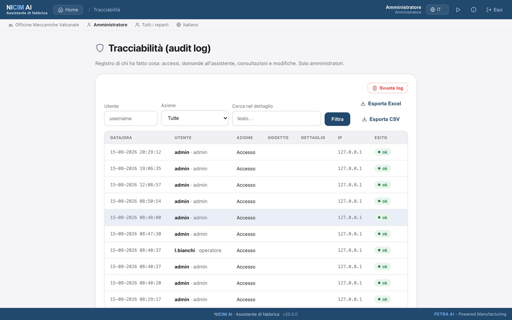Click the download icon beside Esporta CSV
512x320 pixels.
[364, 119]
